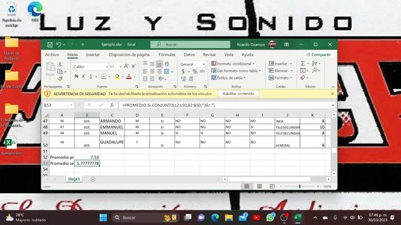Cut selection with scissors icon
Screen dimensions: 401x225
coord(60,64)
